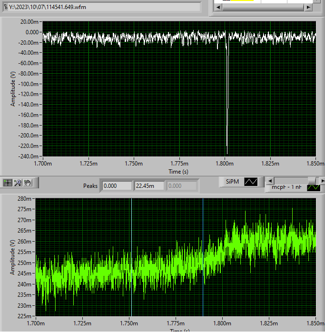This screenshot has width=325, height=332.
Task: Click the mcpF - 1 nF legend label
Action: click(x=286, y=187)
